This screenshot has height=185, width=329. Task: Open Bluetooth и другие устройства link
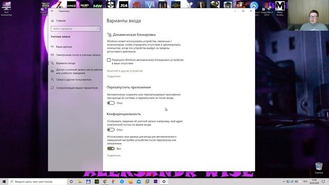click(x=124, y=71)
